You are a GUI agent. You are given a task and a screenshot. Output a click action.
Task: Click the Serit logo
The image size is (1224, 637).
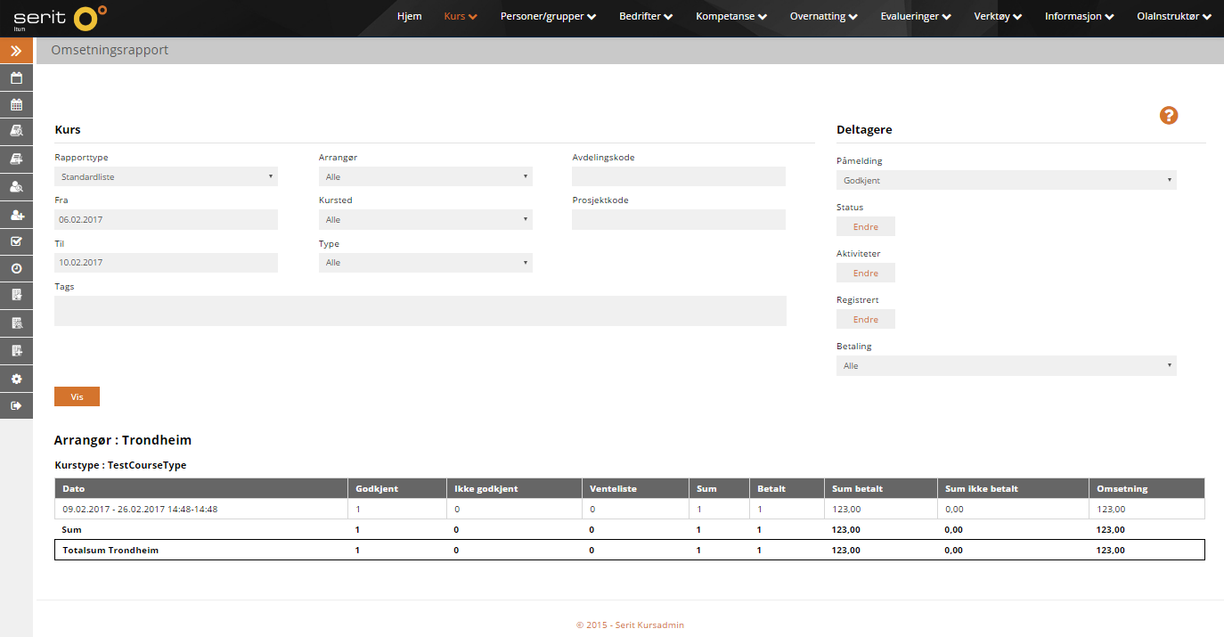click(x=60, y=18)
